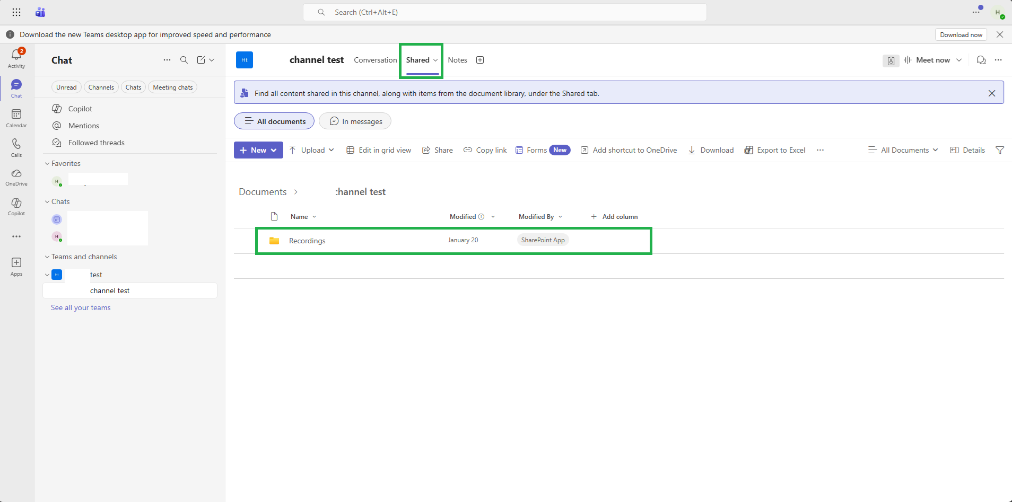The image size is (1012, 502).
Task: Select the All documents view pill
Action: [274, 121]
